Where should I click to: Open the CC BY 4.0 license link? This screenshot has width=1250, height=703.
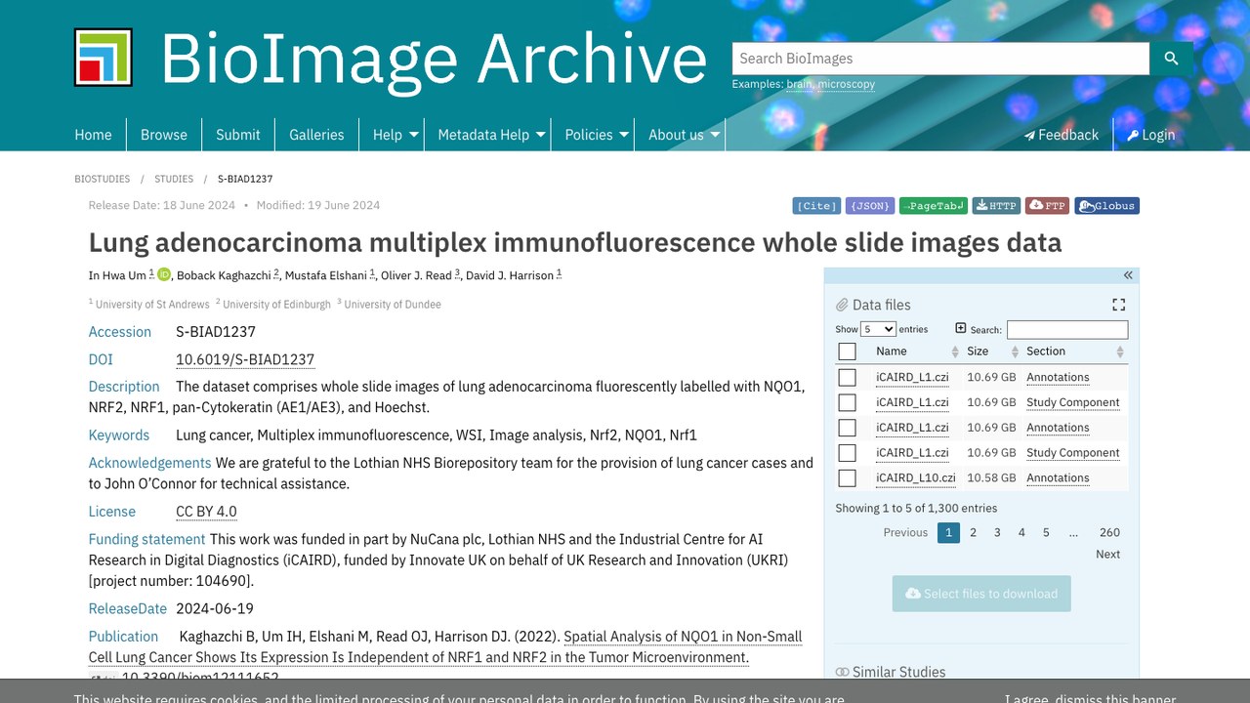tap(206, 512)
